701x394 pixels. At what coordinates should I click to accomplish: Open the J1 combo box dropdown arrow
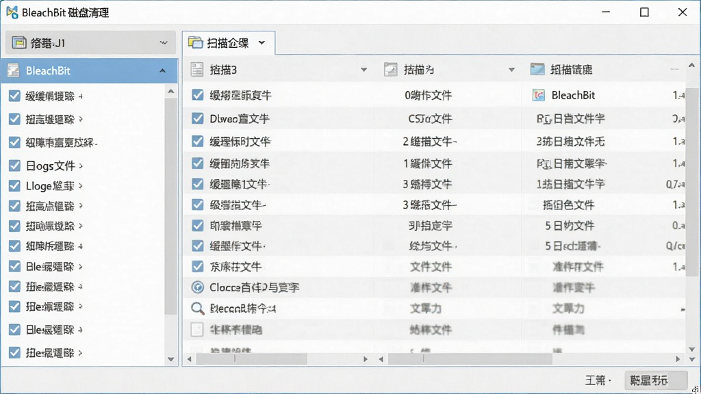[164, 43]
